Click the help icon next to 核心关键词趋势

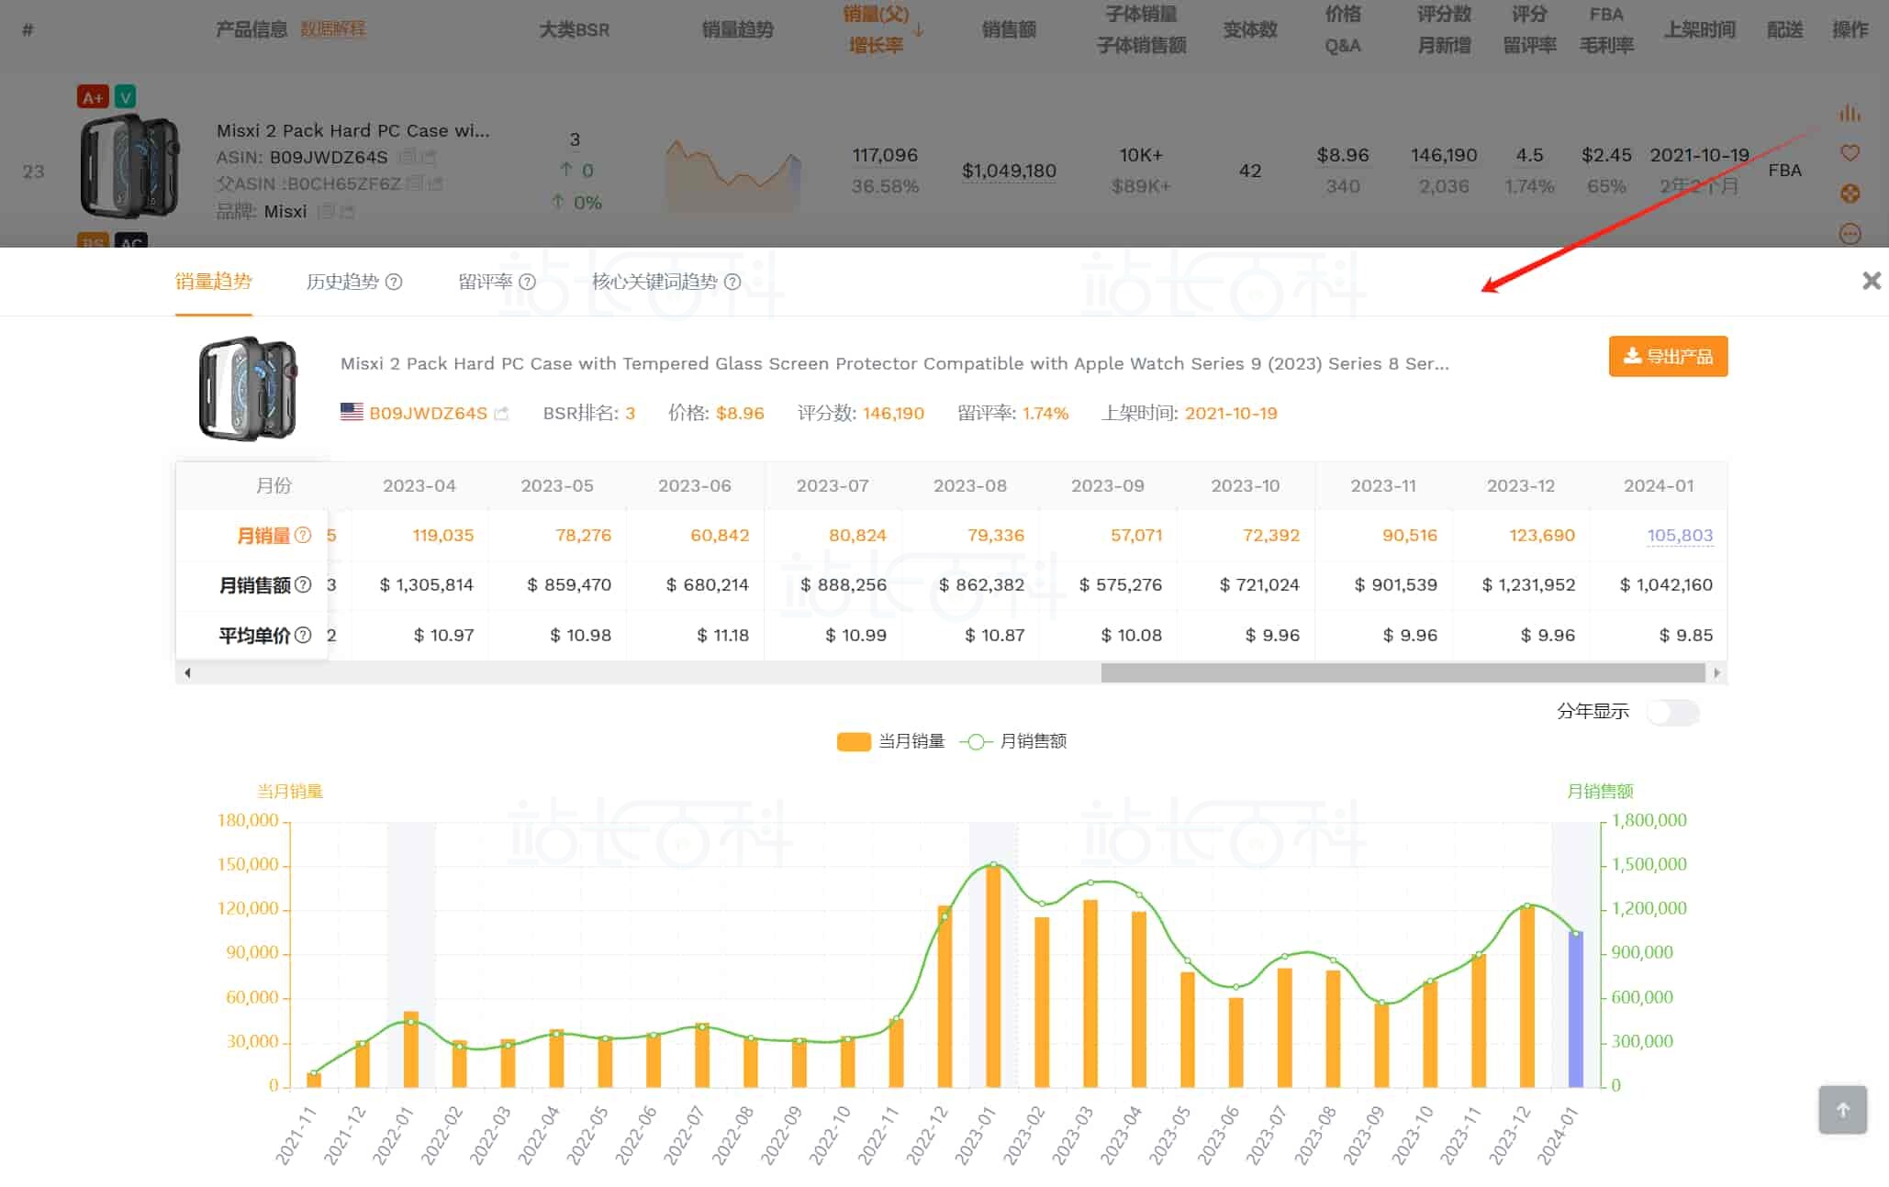click(732, 282)
